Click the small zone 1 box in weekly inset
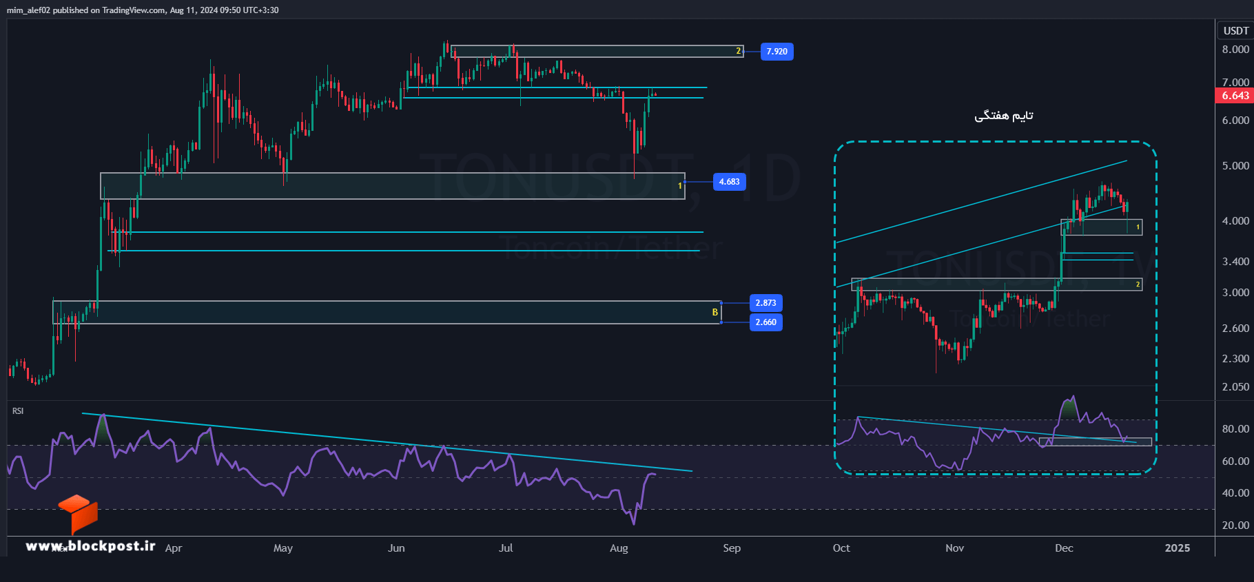 [1102, 227]
